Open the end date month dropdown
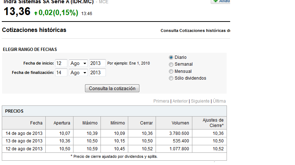Image resolution: width=295 pixels, height=165 pixels. pos(78,72)
